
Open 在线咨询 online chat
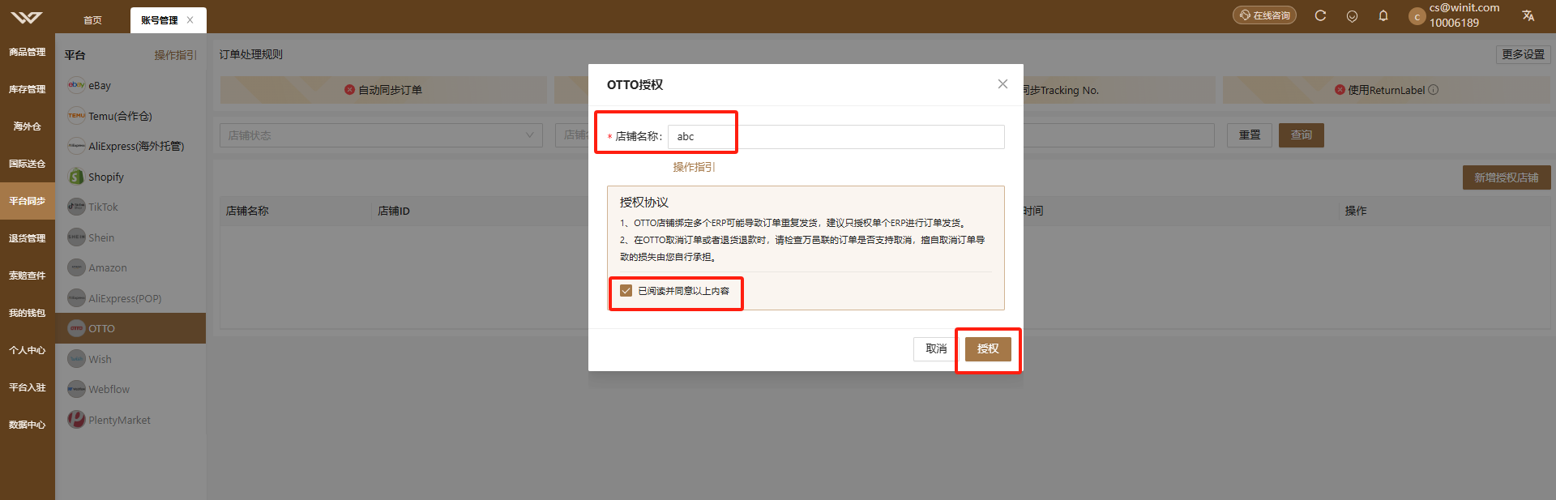point(1264,15)
